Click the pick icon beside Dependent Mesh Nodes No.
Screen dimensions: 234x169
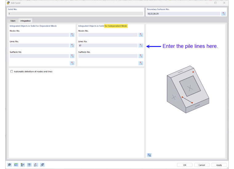click(72, 35)
